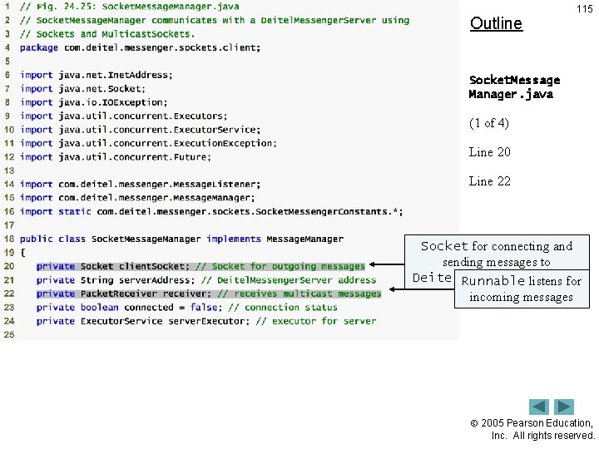Click the 'Sockets and MulticastSockets' comment line

tap(107, 34)
